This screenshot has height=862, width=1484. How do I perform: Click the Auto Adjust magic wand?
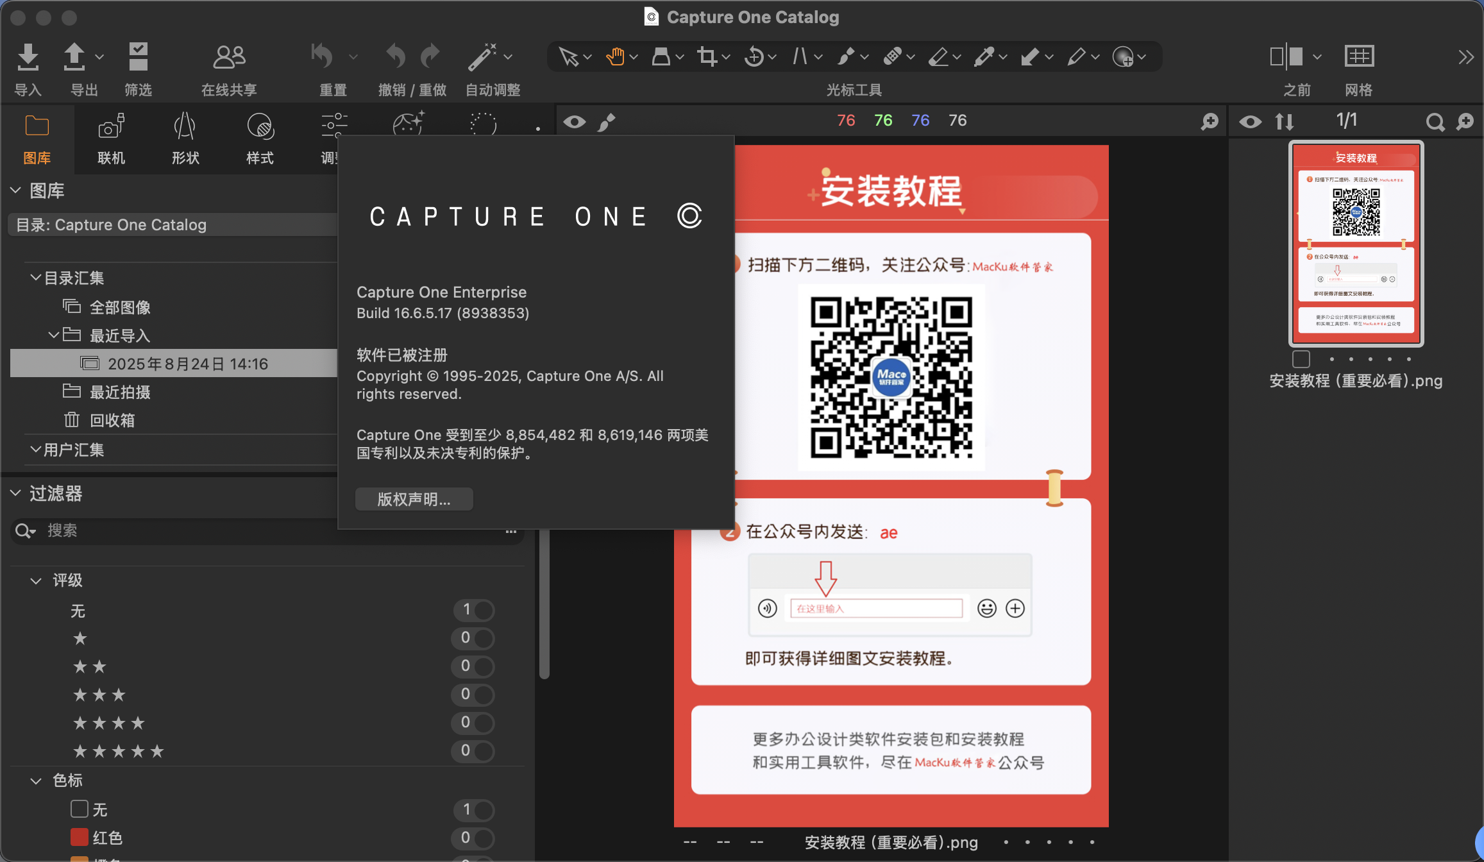[x=482, y=56]
